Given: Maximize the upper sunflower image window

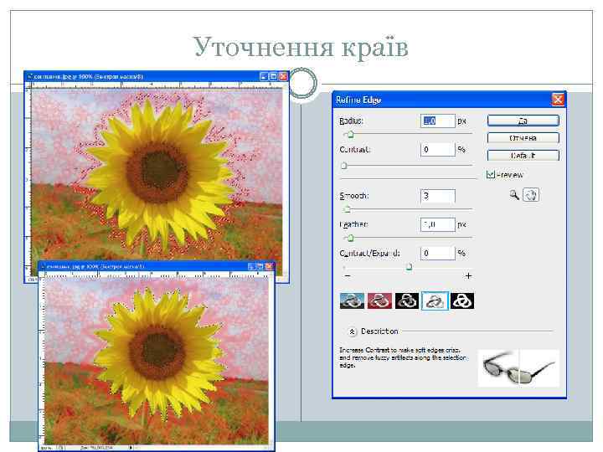Looking at the screenshot, I should (x=273, y=76).
